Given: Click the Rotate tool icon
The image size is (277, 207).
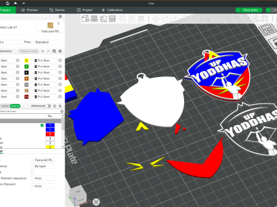Looking at the screenshot, I should click(165, 19).
